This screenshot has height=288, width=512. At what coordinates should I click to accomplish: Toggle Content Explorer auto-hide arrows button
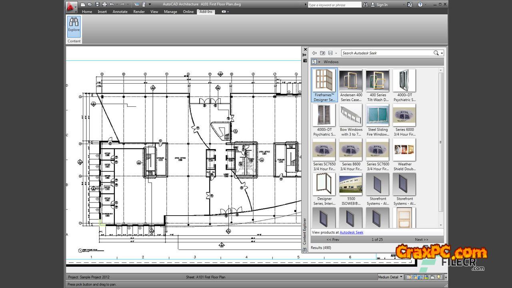(305, 55)
